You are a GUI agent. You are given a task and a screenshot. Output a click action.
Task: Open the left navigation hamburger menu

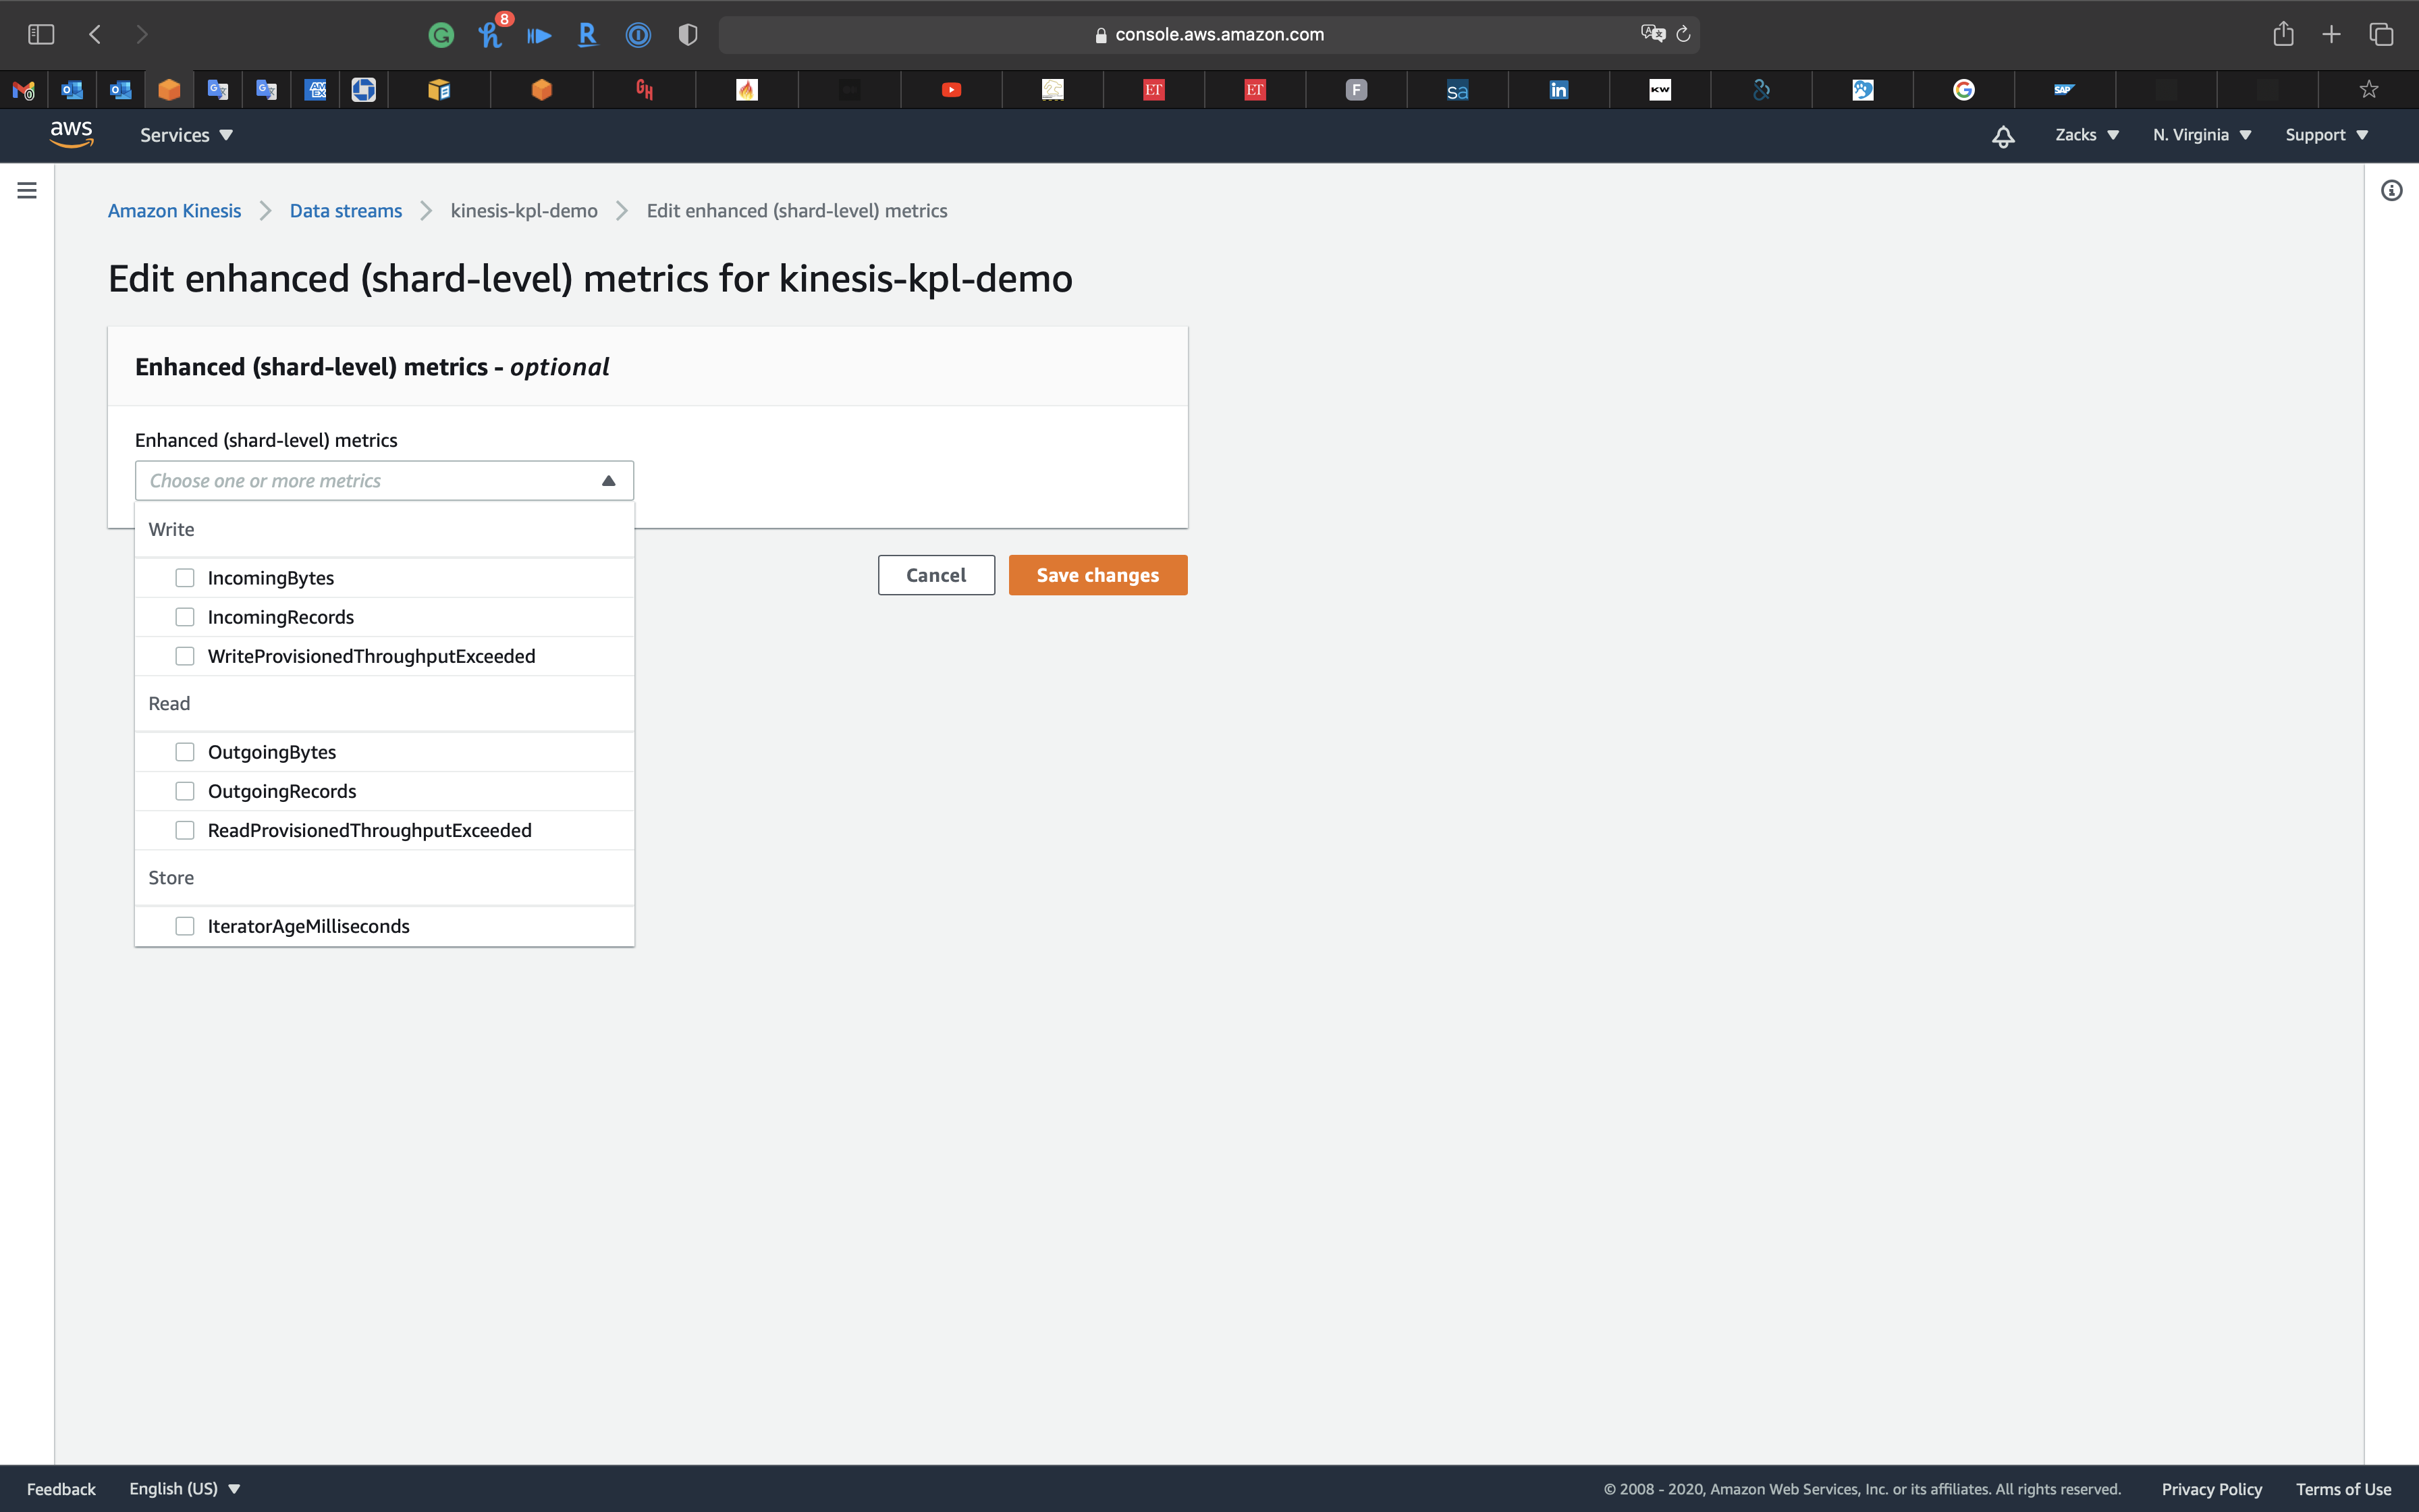[x=27, y=190]
